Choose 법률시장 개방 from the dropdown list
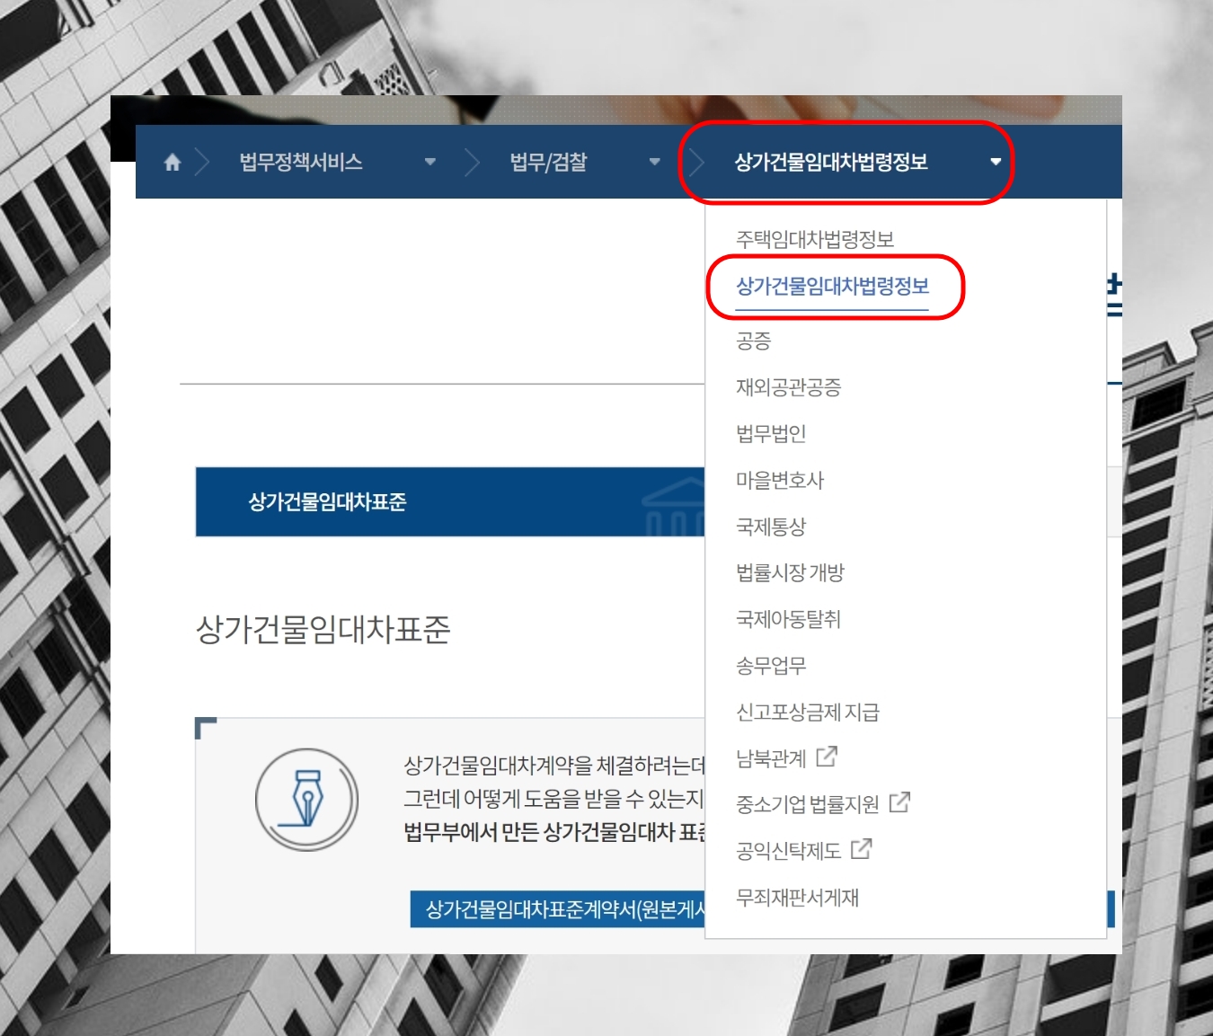 tap(791, 572)
